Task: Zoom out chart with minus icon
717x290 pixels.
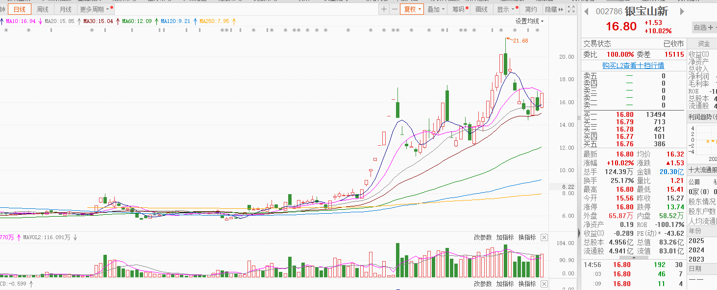Action: (395, 9)
